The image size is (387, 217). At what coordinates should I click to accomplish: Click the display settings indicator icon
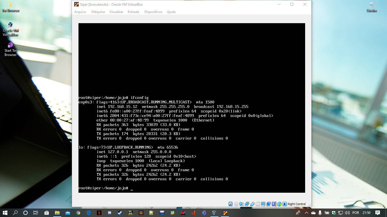tap(263, 204)
